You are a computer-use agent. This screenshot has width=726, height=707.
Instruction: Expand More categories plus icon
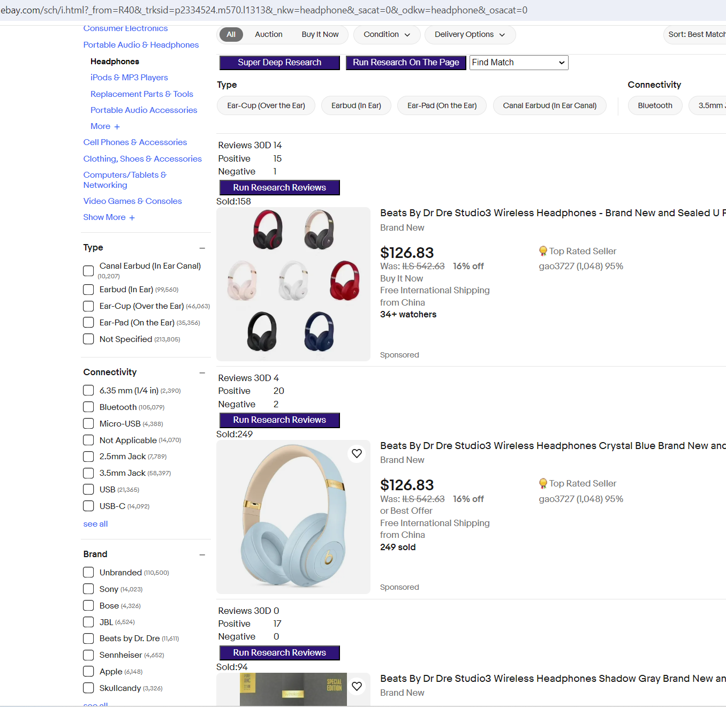[x=117, y=127]
